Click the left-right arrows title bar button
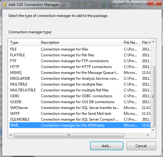Screen dimensions: 163x157 117,3
